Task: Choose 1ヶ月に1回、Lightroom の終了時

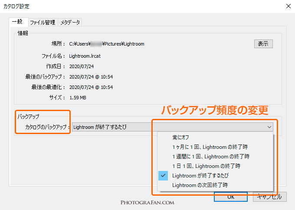Action: [215, 147]
